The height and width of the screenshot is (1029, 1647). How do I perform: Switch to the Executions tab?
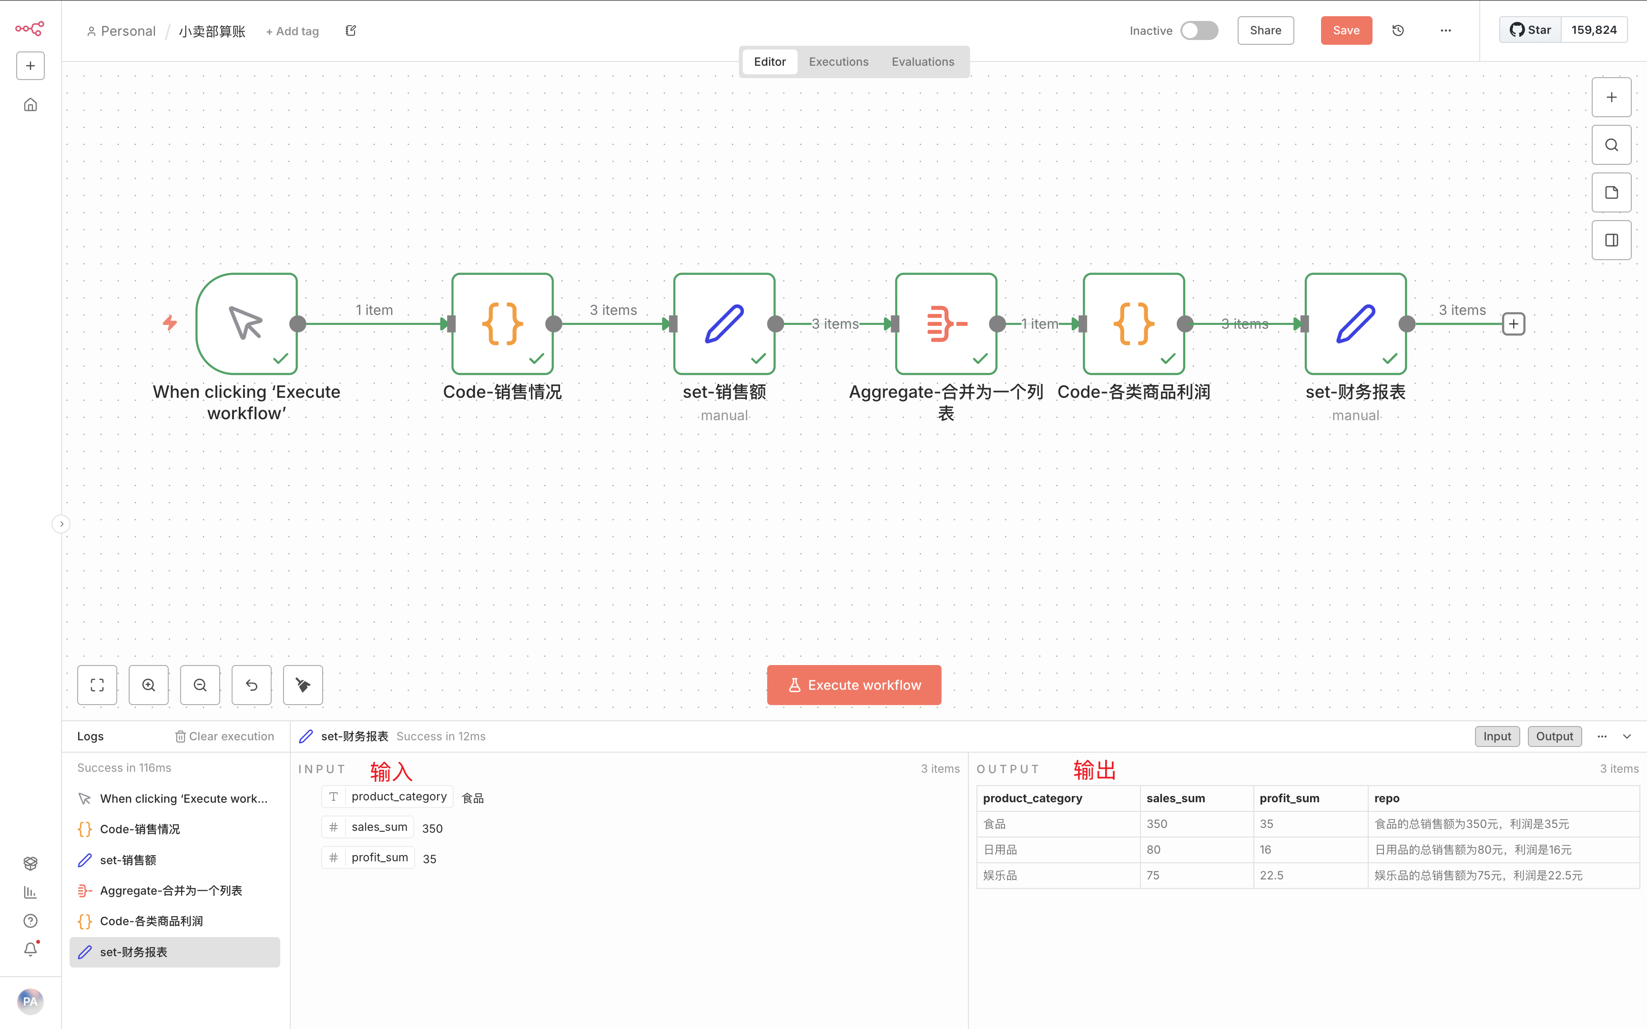click(x=838, y=62)
